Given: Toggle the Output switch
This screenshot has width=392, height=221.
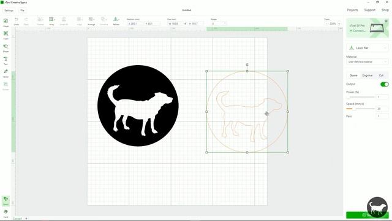Looking at the screenshot, I should 385,84.
